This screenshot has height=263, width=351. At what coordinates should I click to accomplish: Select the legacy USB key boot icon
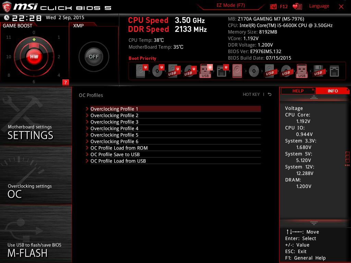tap(302, 71)
